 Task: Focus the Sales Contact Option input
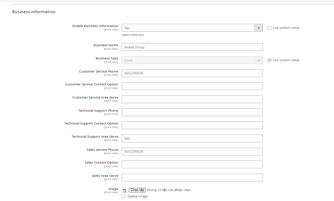pos(192,164)
